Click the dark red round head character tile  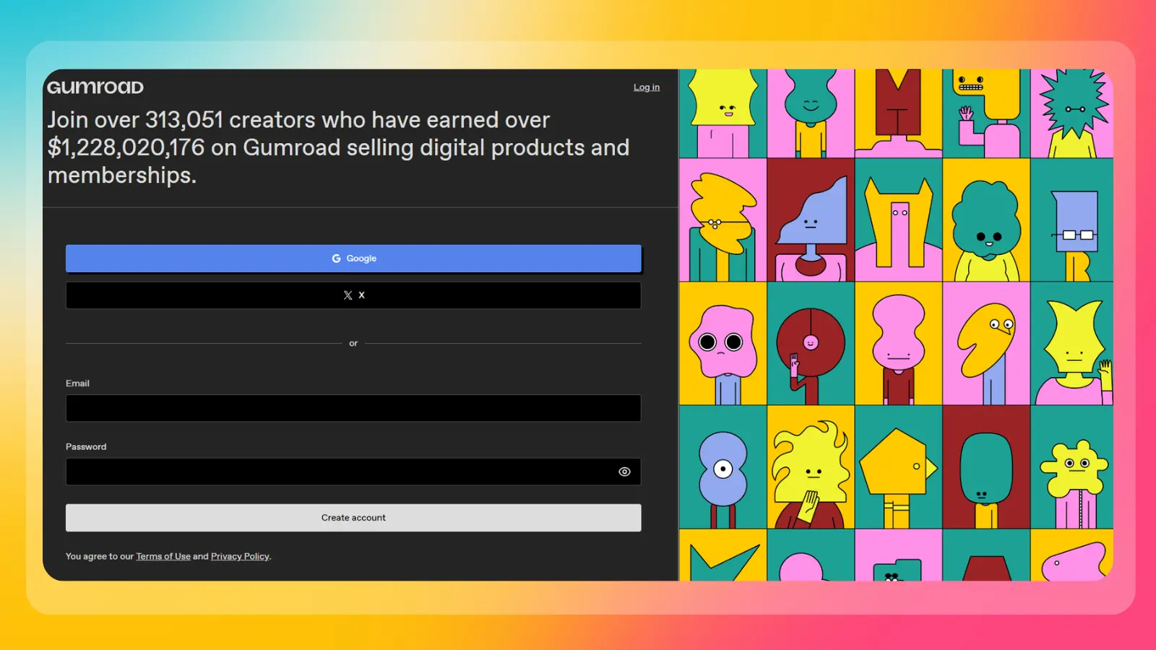click(811, 344)
